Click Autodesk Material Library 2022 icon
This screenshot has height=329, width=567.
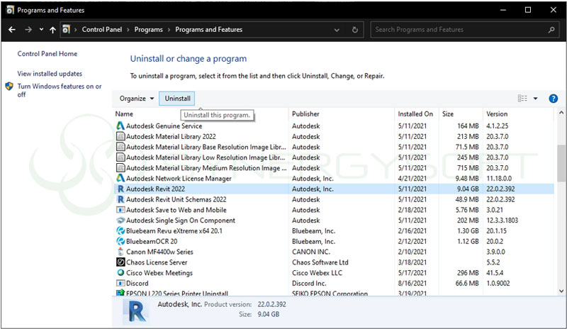point(120,136)
